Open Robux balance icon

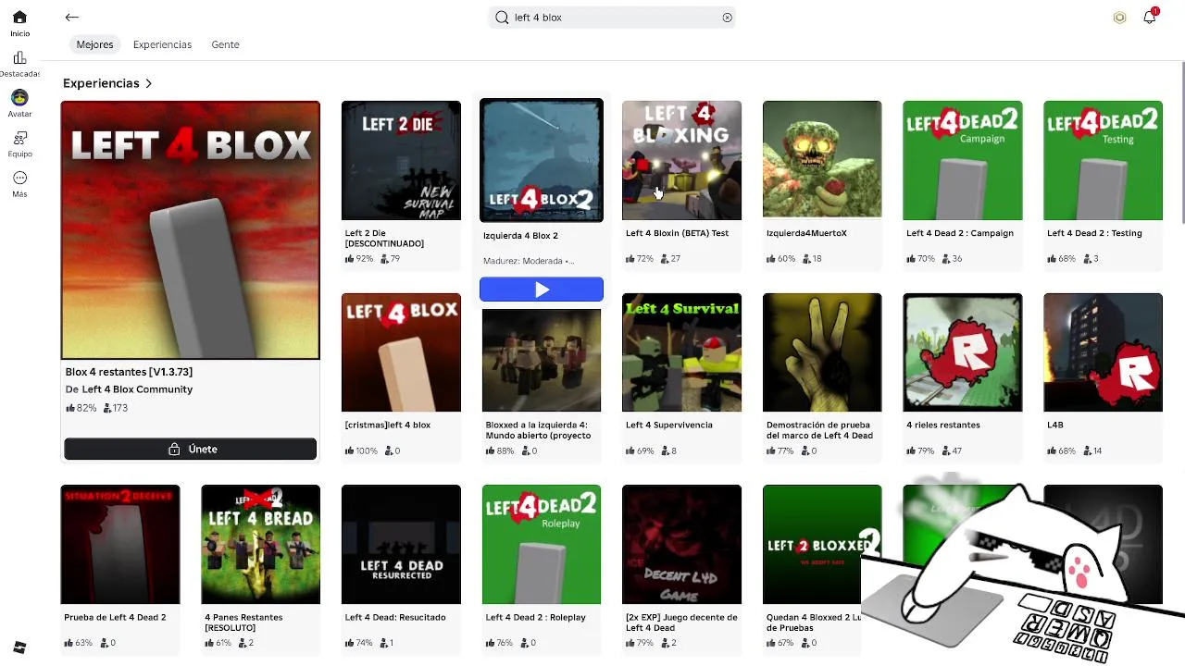1119,17
